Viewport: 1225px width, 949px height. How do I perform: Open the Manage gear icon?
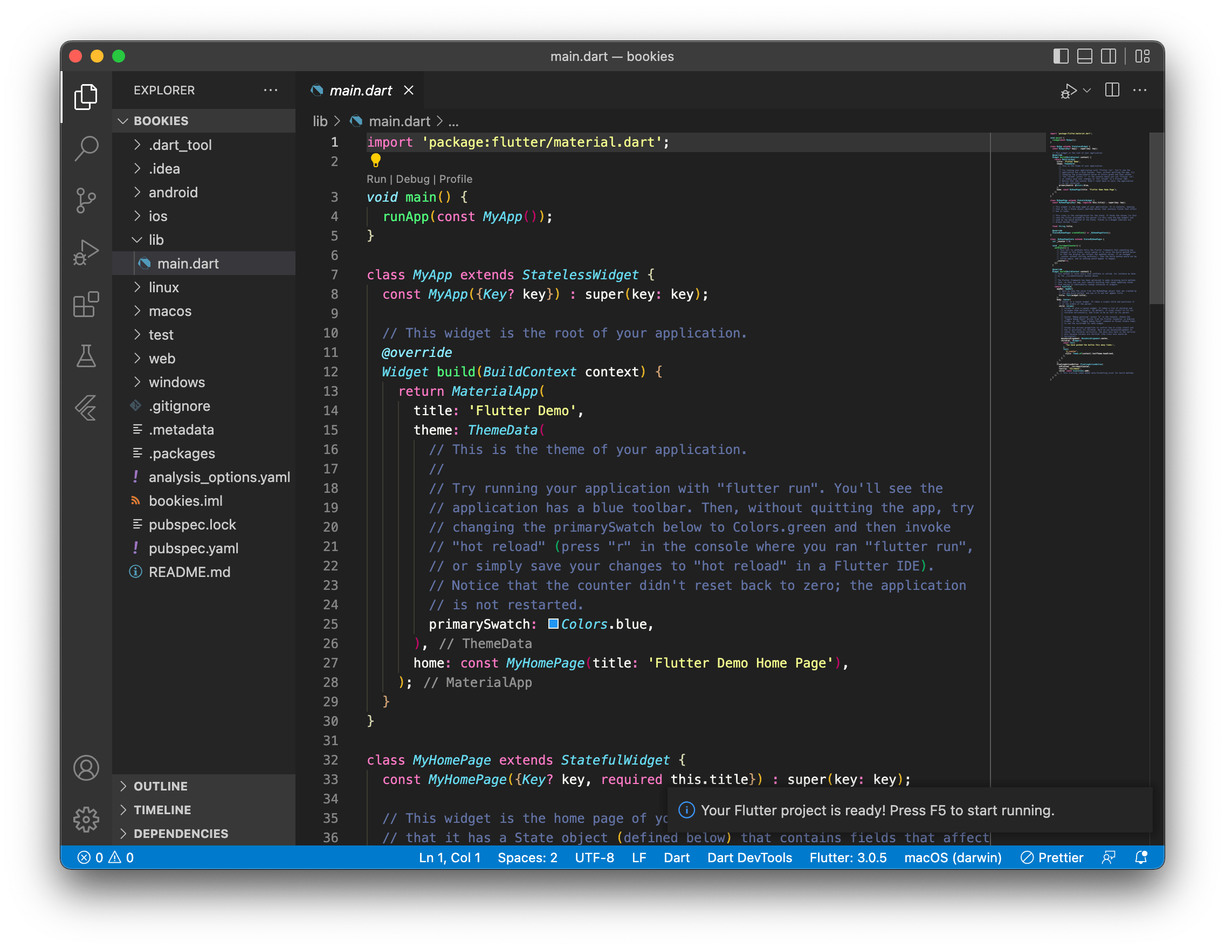tap(86, 820)
